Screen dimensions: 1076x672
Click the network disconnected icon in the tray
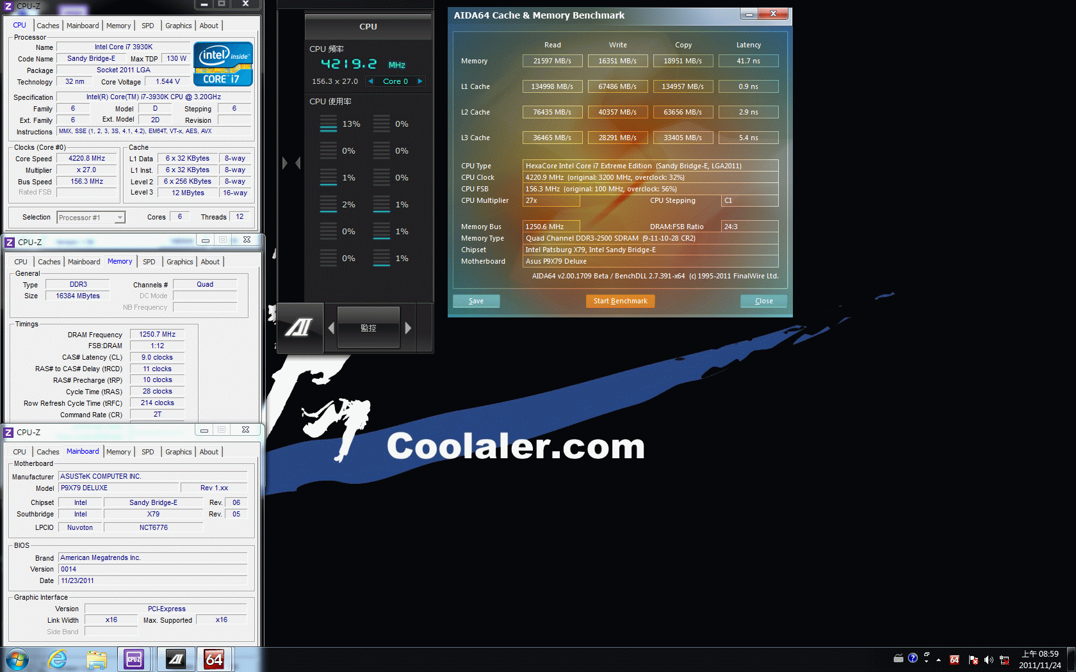1004,660
